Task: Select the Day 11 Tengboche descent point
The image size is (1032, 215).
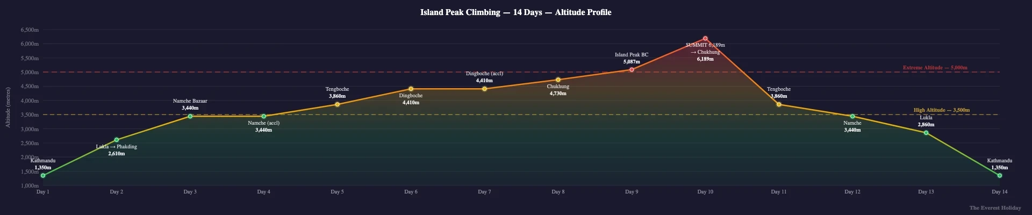Action: 779,104
